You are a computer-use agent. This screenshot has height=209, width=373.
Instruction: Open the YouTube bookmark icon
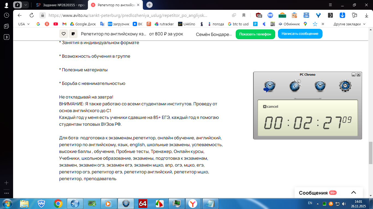pyautogui.click(x=56, y=24)
